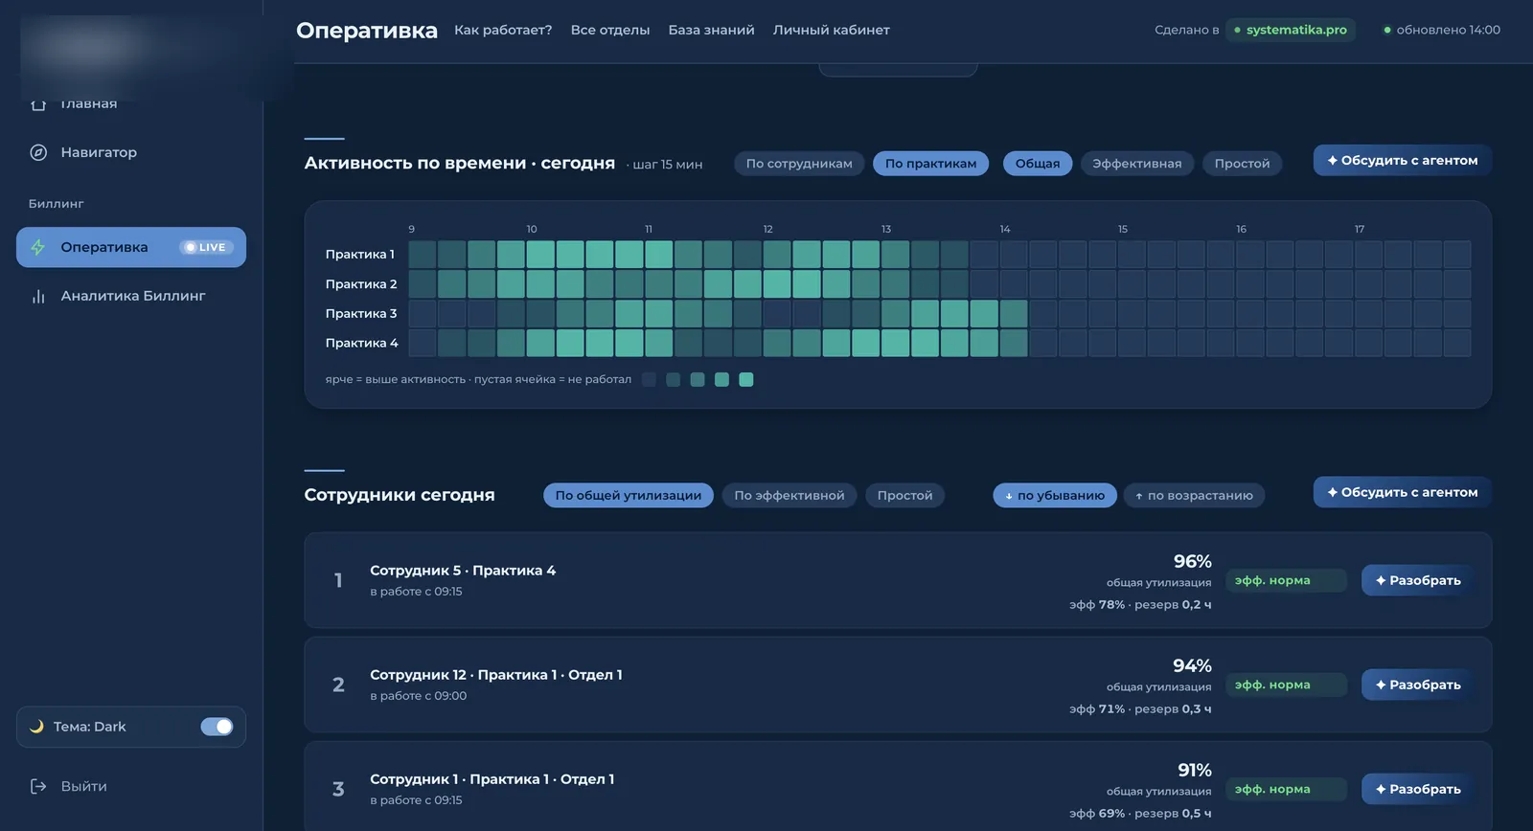Click the green status dot near обновлено 14:00
The height and width of the screenshot is (831, 1533).
tap(1386, 30)
